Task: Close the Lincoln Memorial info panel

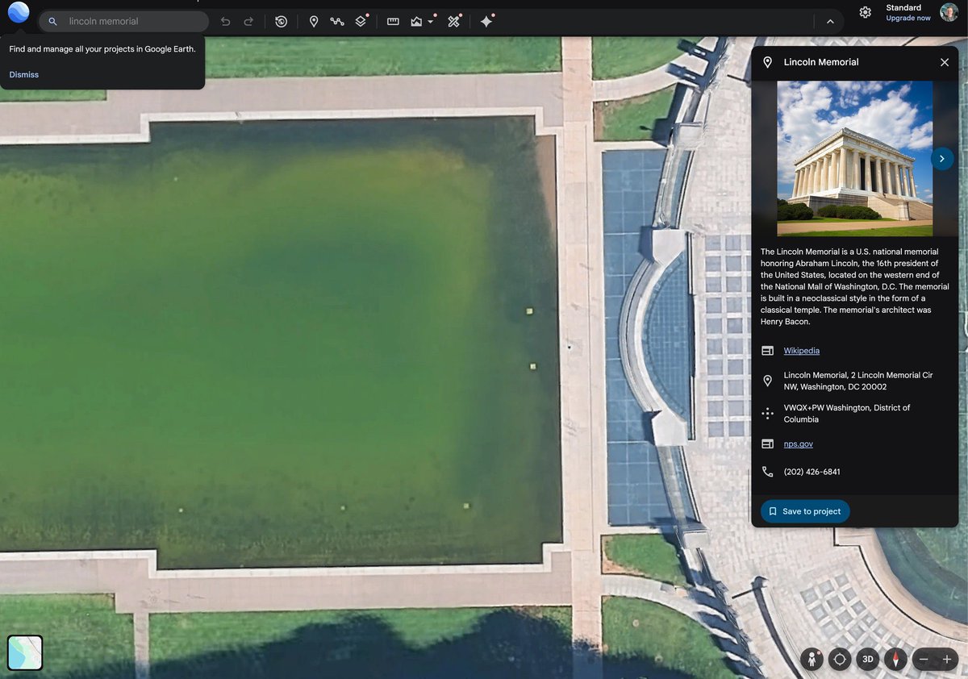Action: [945, 62]
